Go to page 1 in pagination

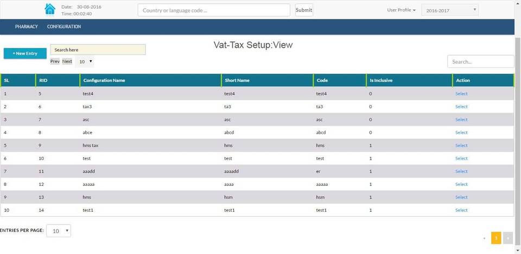pyautogui.click(x=496, y=238)
